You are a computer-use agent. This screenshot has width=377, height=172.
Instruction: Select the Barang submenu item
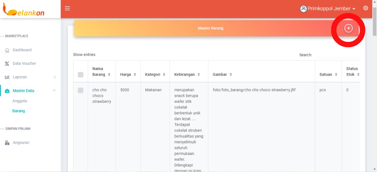[19, 111]
